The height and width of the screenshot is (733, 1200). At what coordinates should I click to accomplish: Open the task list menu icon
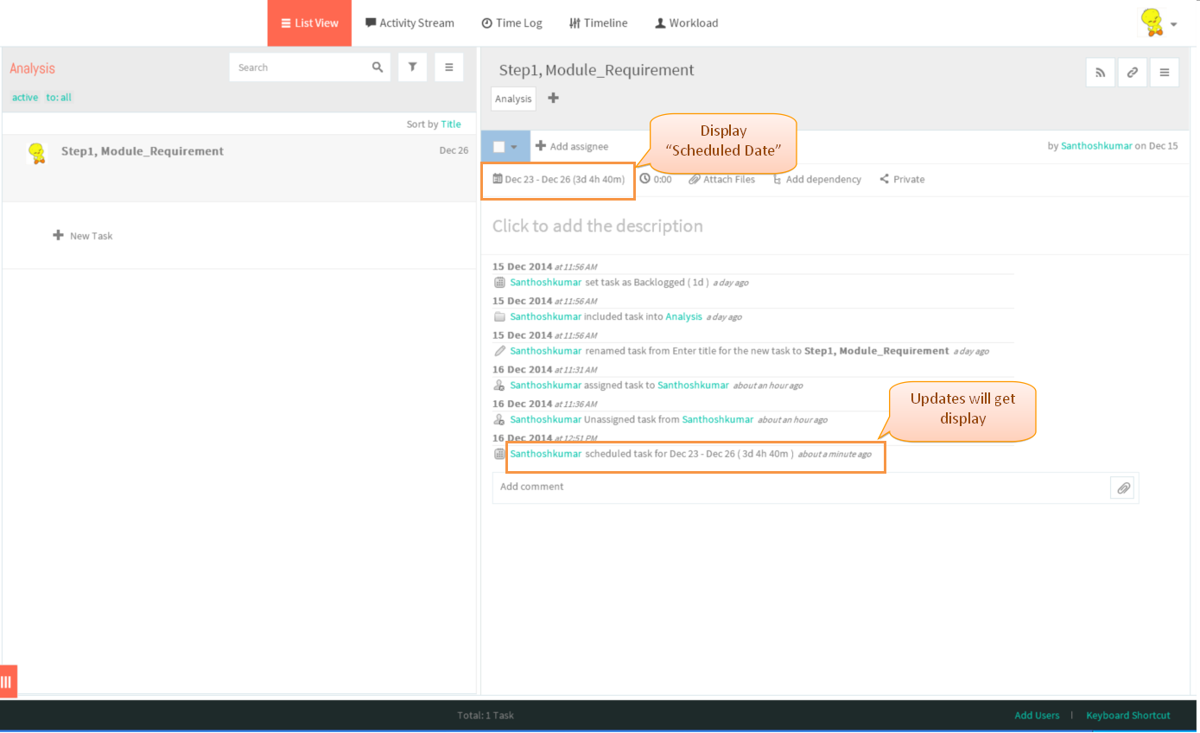pos(449,67)
